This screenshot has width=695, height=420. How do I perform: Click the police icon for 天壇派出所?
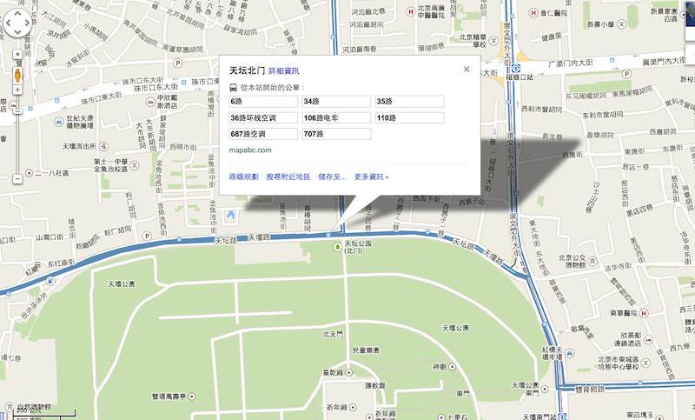(103, 146)
